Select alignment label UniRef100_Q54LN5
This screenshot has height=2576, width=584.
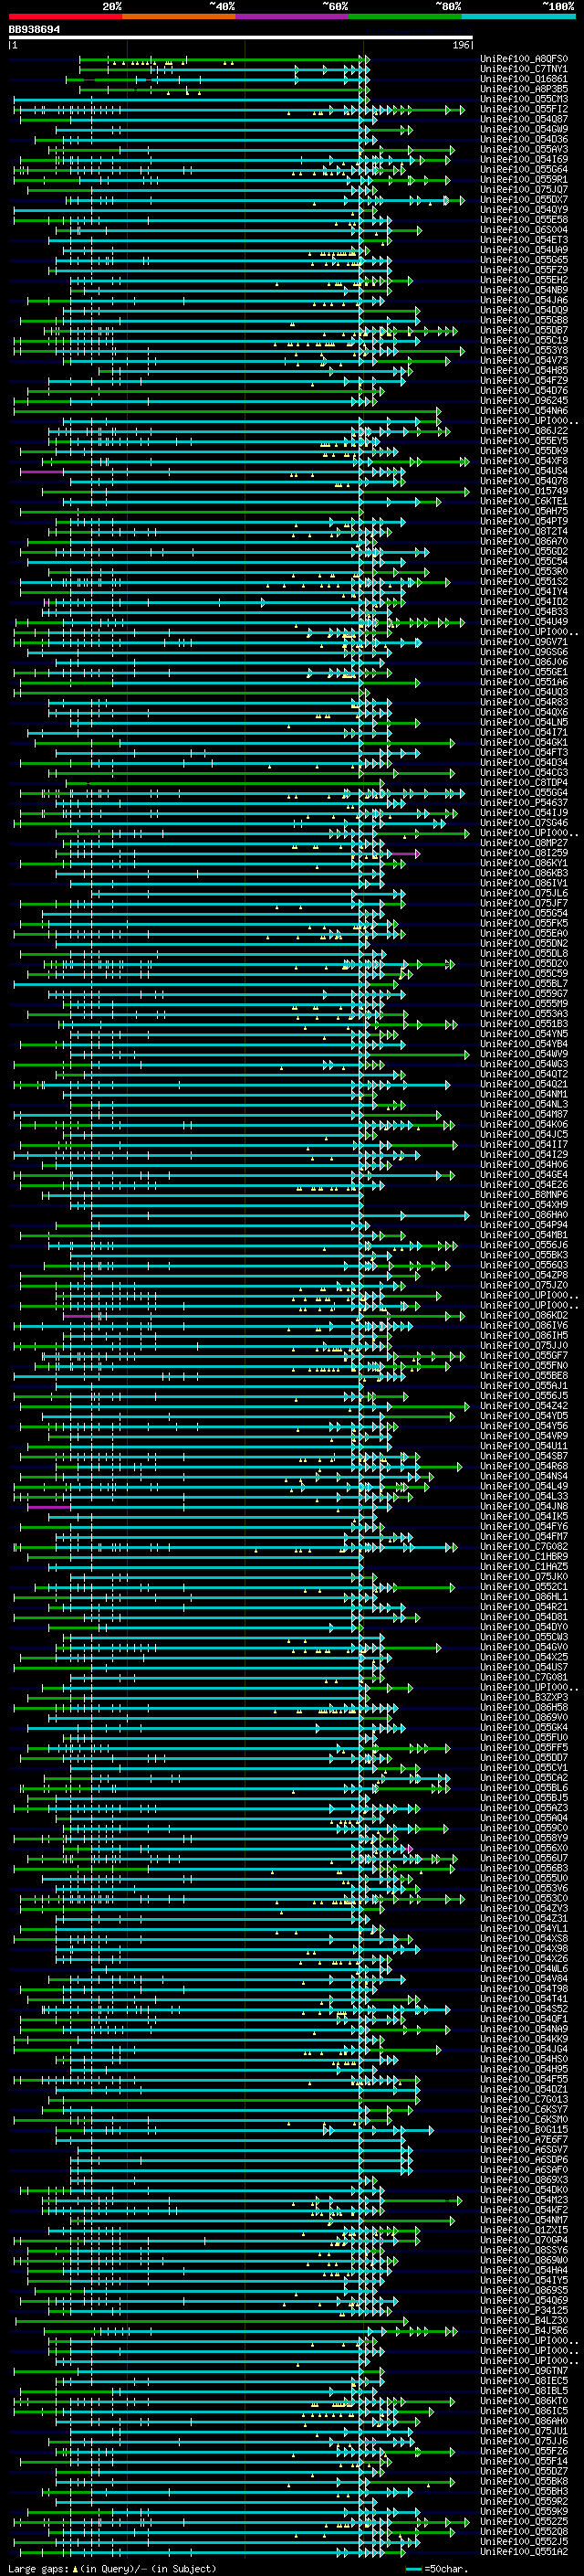tap(524, 722)
